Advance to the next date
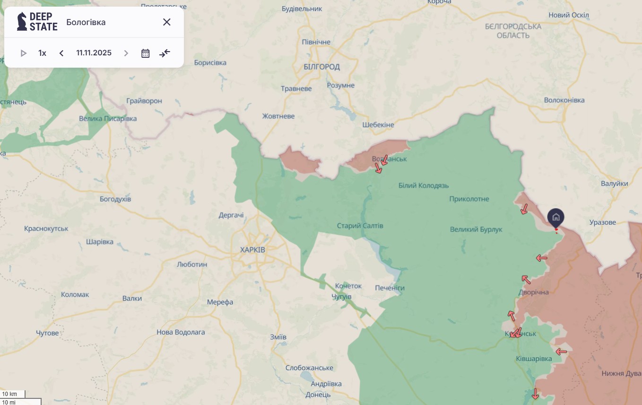This screenshot has width=642, height=405. pos(126,53)
